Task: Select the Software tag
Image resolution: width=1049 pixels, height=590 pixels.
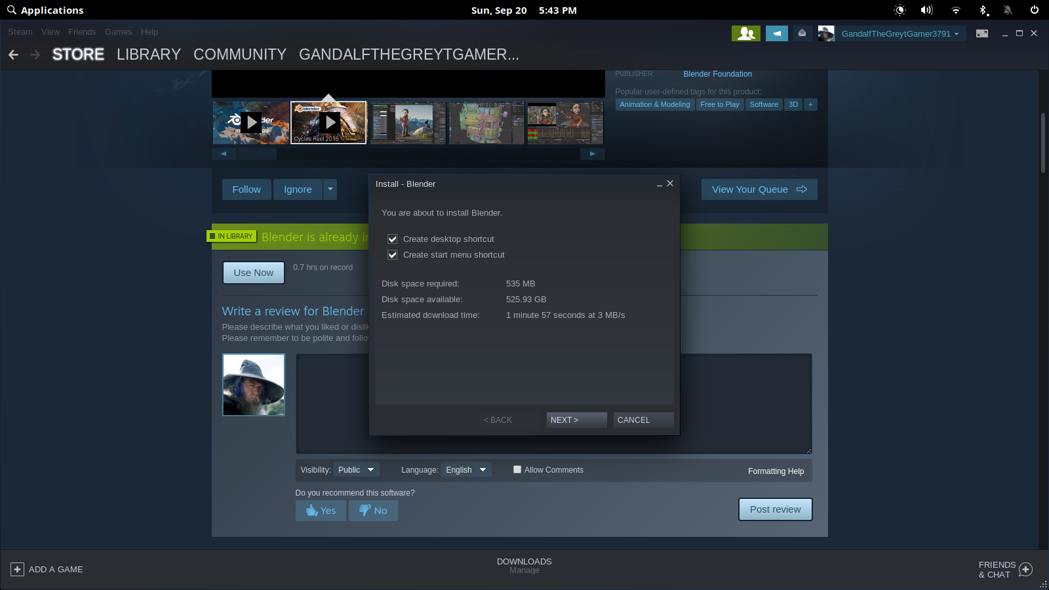Action: pos(764,105)
